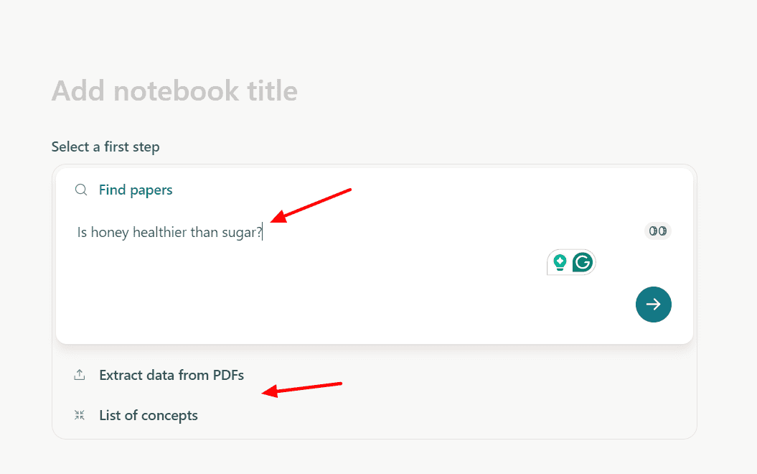
Task: Click the magnifier icon beside Find papers
Action: pyautogui.click(x=81, y=190)
